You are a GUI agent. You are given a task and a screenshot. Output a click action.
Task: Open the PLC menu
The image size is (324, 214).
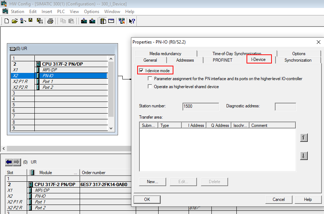click(x=61, y=12)
